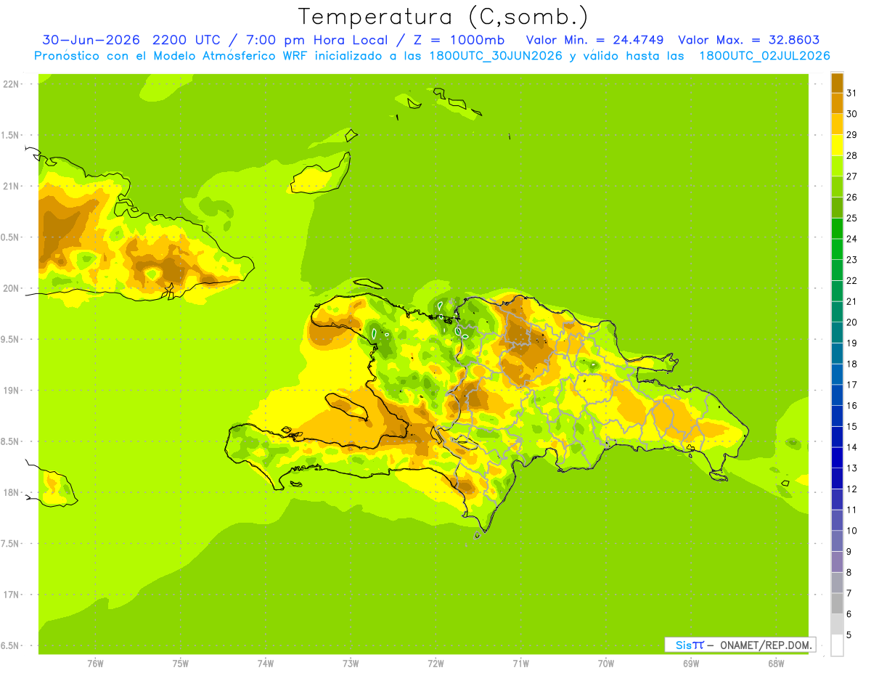Viewport: 871px width, 673px height.
Task: Select the legend number 31
Action: tap(851, 93)
